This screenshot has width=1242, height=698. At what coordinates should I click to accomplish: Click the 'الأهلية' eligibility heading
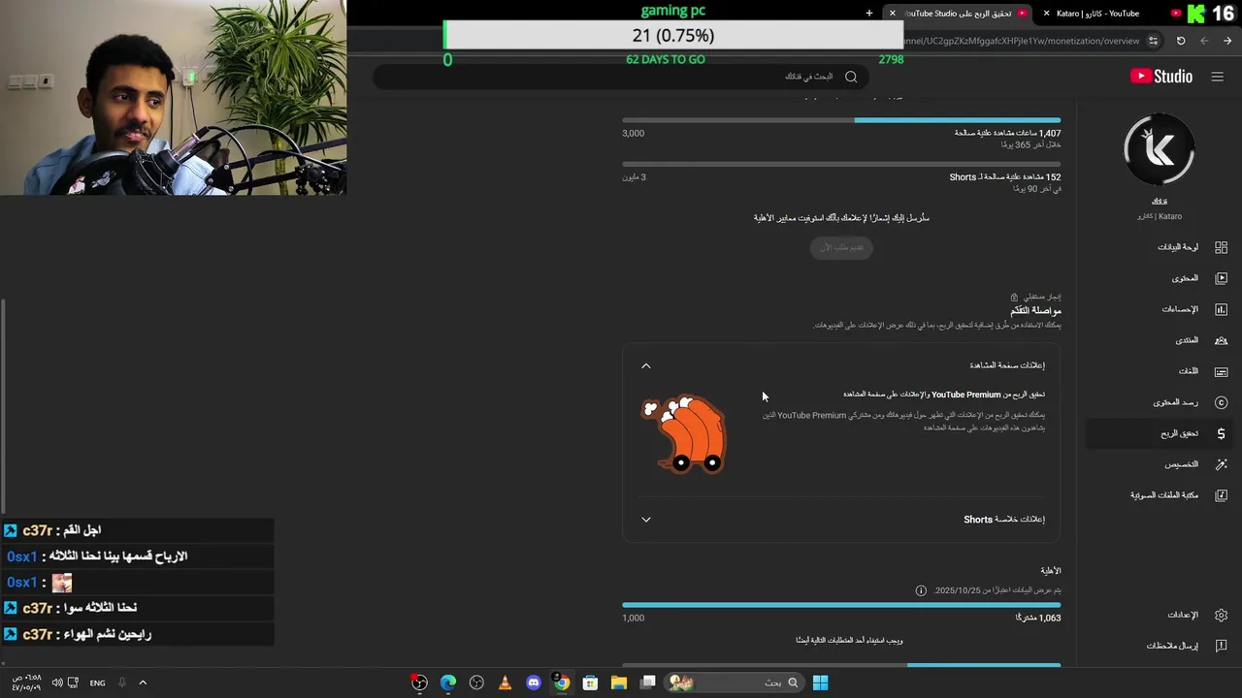1051,571
